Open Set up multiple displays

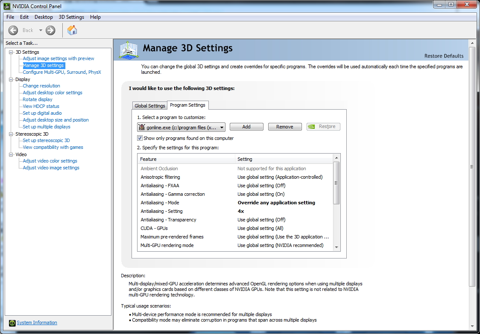[x=47, y=127]
